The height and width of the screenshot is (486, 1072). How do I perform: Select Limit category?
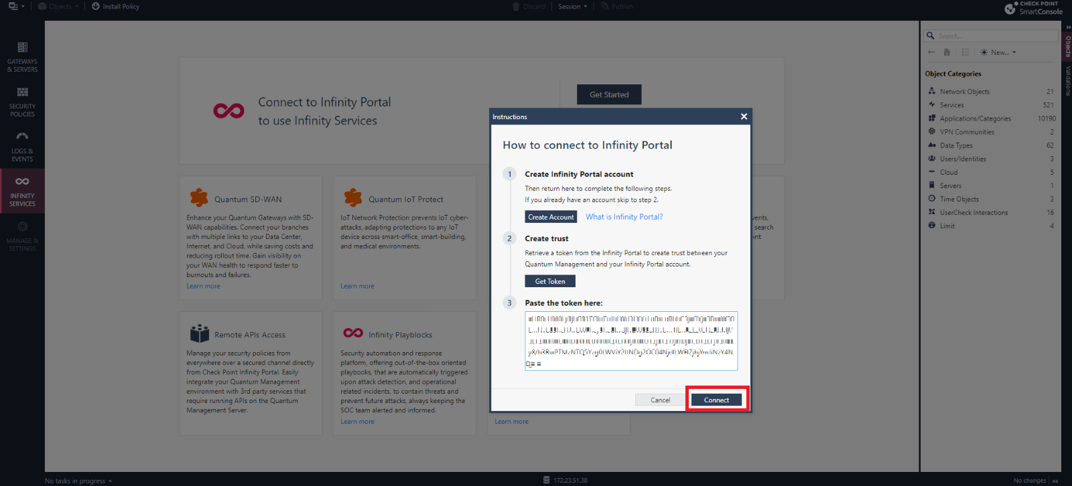point(991,226)
